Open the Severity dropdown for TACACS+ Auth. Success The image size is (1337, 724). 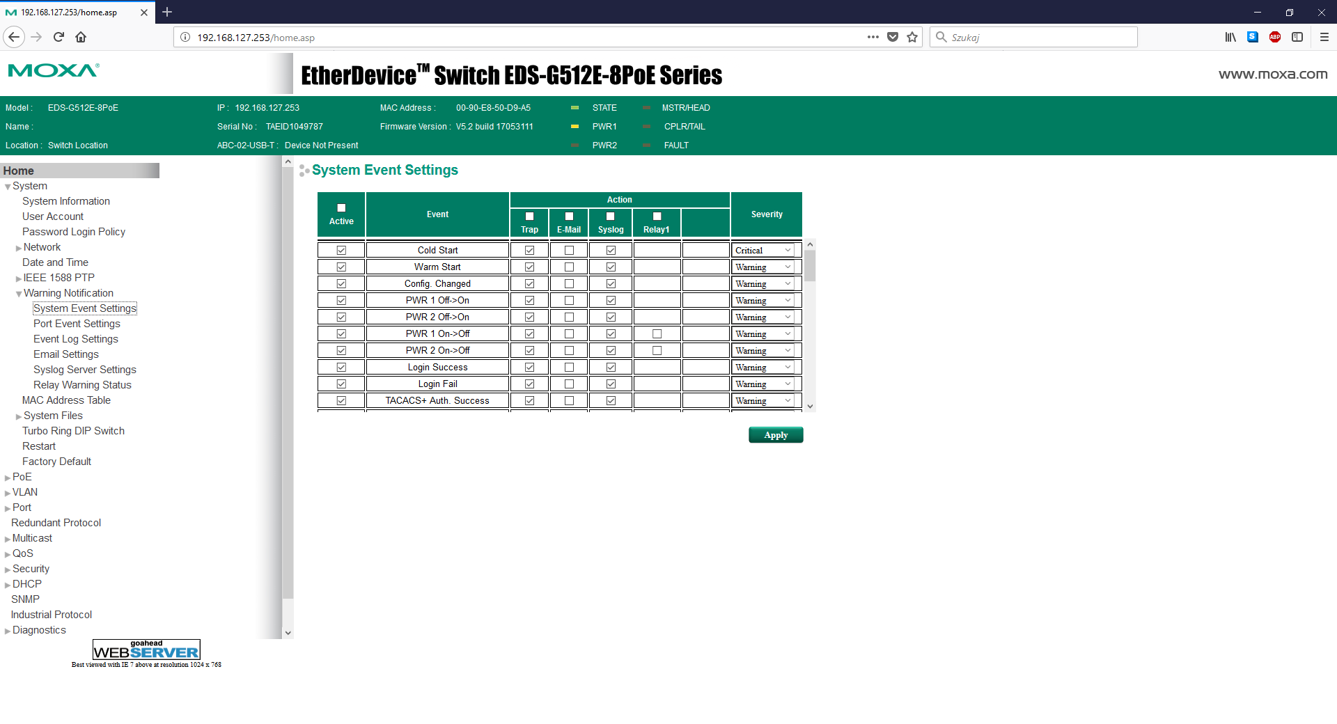(x=763, y=400)
